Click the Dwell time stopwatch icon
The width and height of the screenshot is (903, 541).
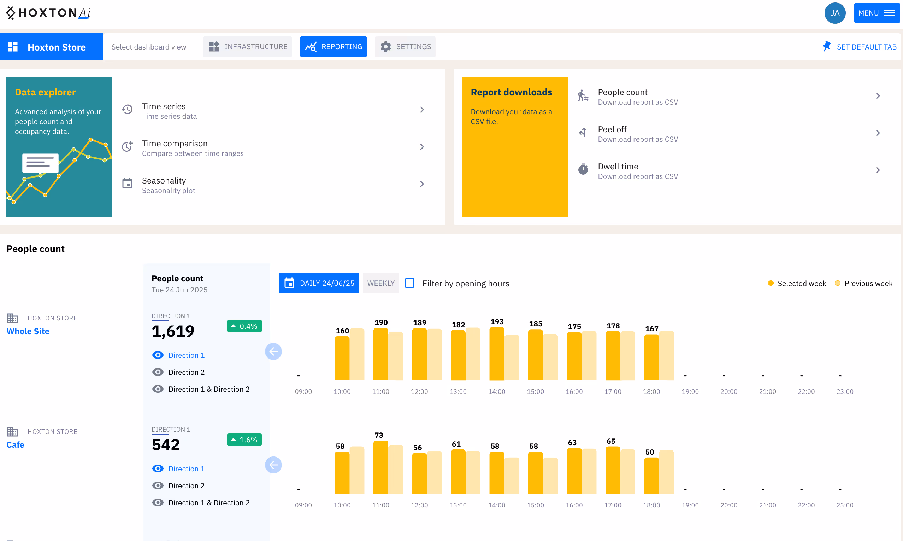click(x=583, y=169)
